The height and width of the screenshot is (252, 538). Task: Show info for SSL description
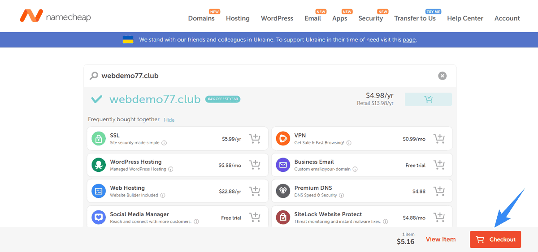[x=164, y=143]
